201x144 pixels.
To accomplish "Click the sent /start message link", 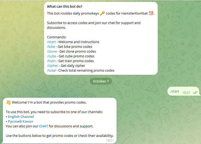I will (175, 91).
